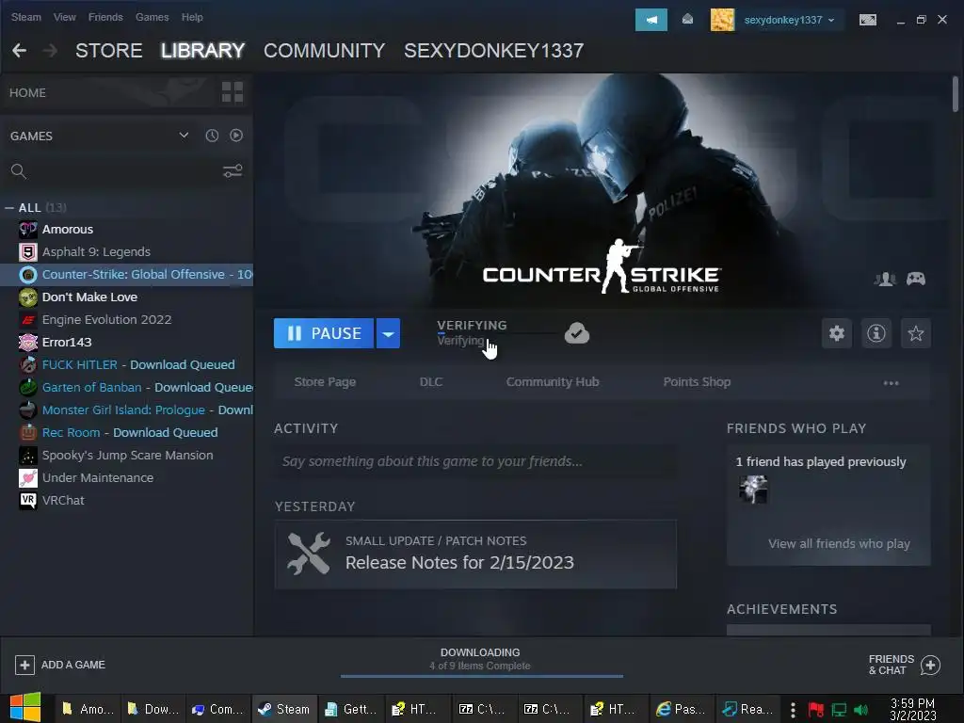Click the activity say something field

click(x=475, y=461)
